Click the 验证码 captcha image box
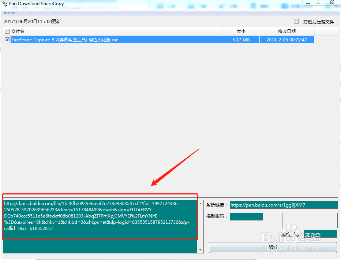The height and width of the screenshot is (260, 341). pyautogui.click(x=310, y=220)
